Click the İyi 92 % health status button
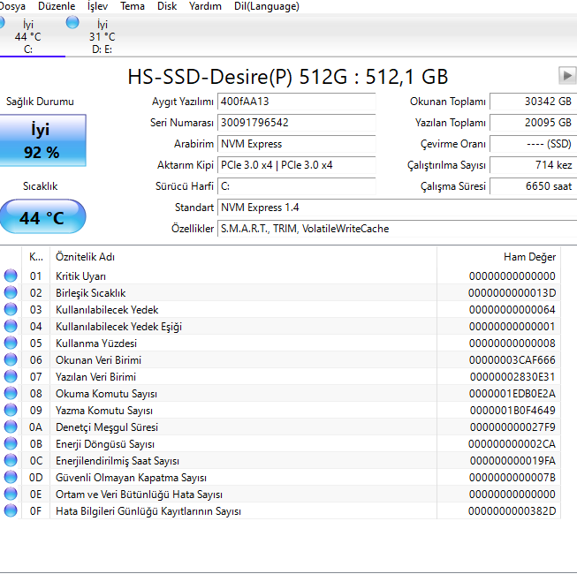This screenshot has width=577, height=574. (42, 140)
